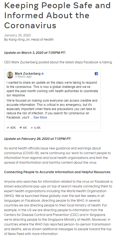
Task: Expand the post with See More
Action: pos(40,117)
